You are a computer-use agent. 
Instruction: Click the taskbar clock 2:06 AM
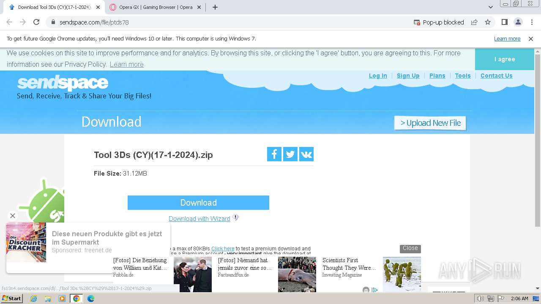click(x=519, y=299)
